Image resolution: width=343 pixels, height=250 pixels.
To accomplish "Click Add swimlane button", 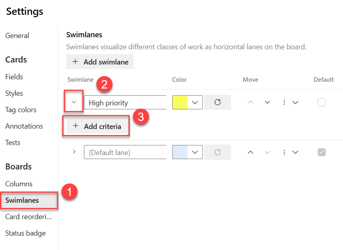I will (100, 62).
